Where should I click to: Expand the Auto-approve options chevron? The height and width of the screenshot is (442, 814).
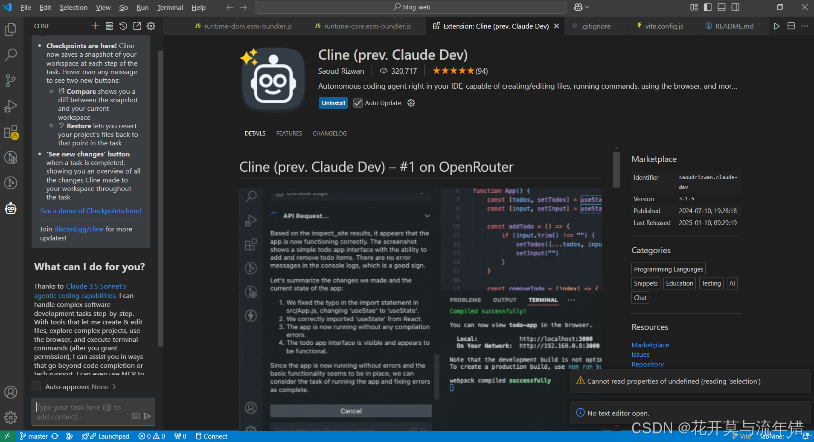click(114, 387)
